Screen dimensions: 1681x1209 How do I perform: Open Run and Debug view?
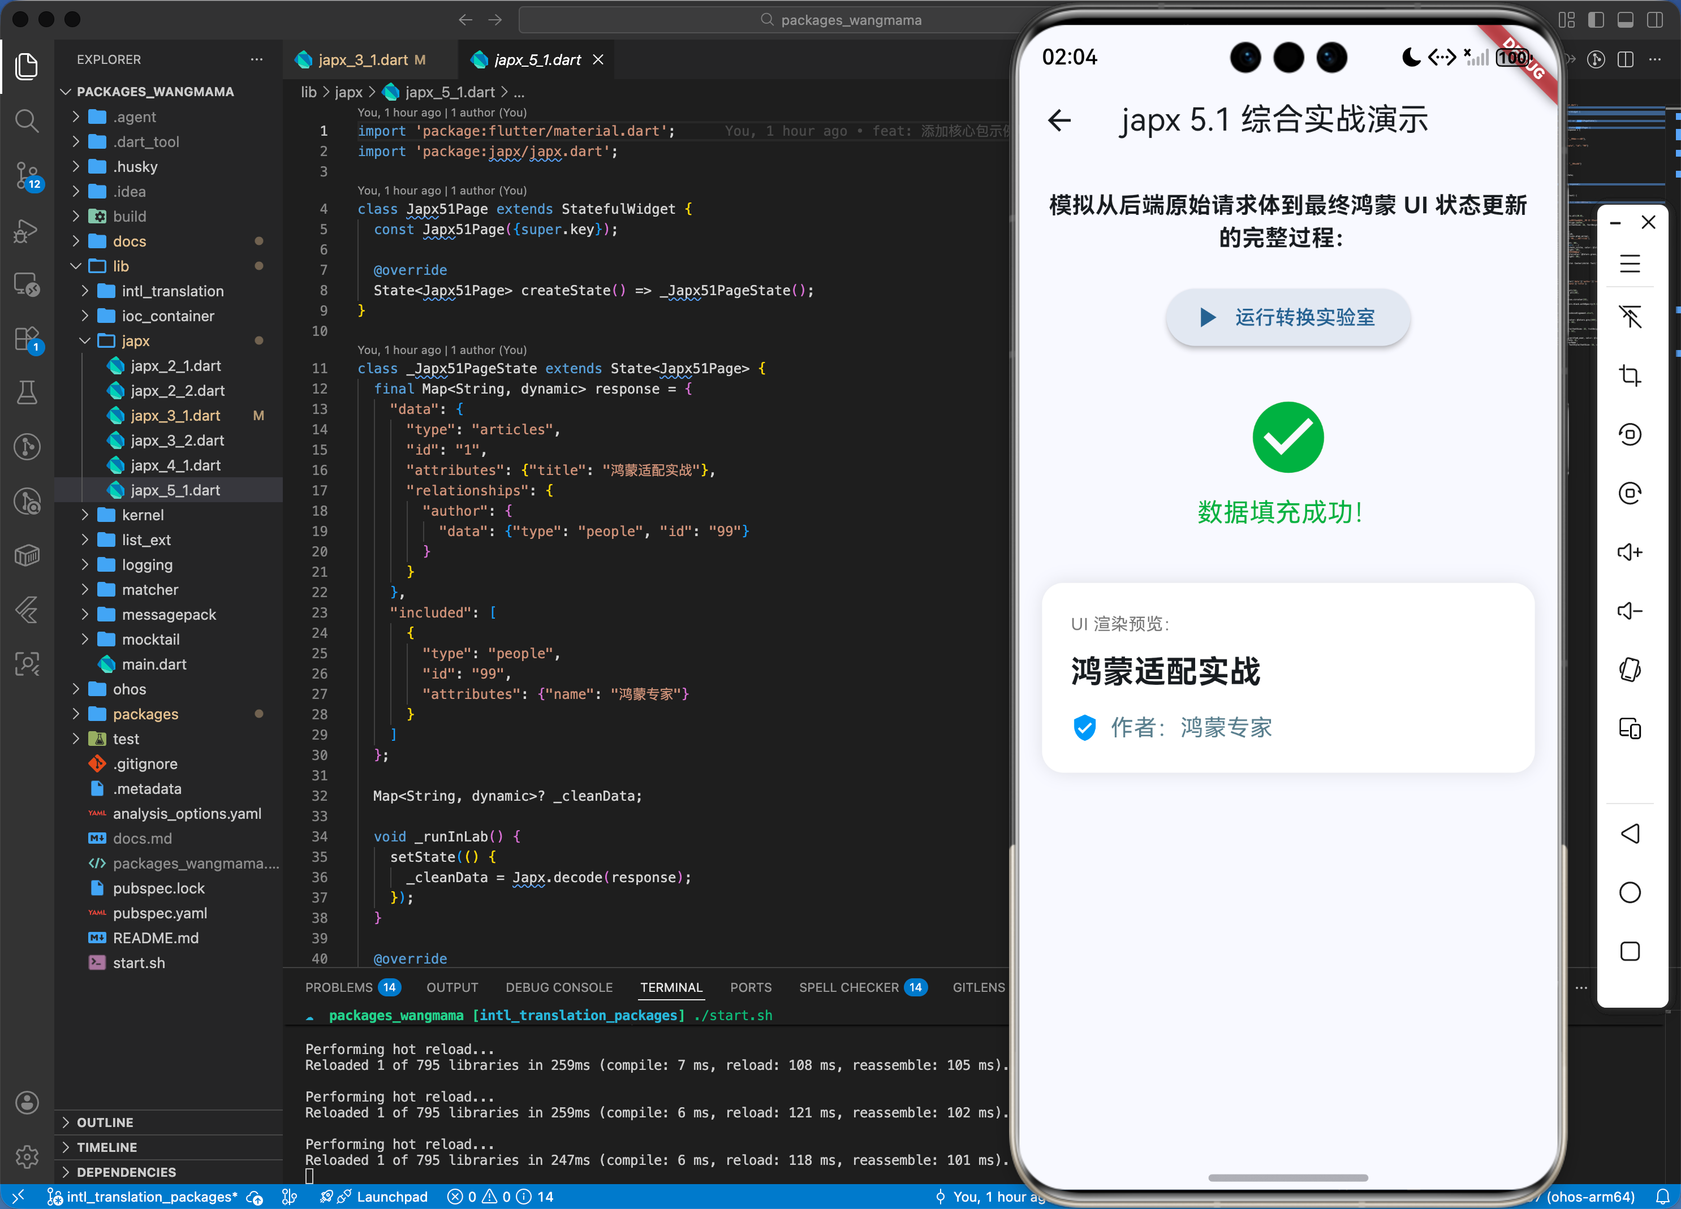(27, 231)
